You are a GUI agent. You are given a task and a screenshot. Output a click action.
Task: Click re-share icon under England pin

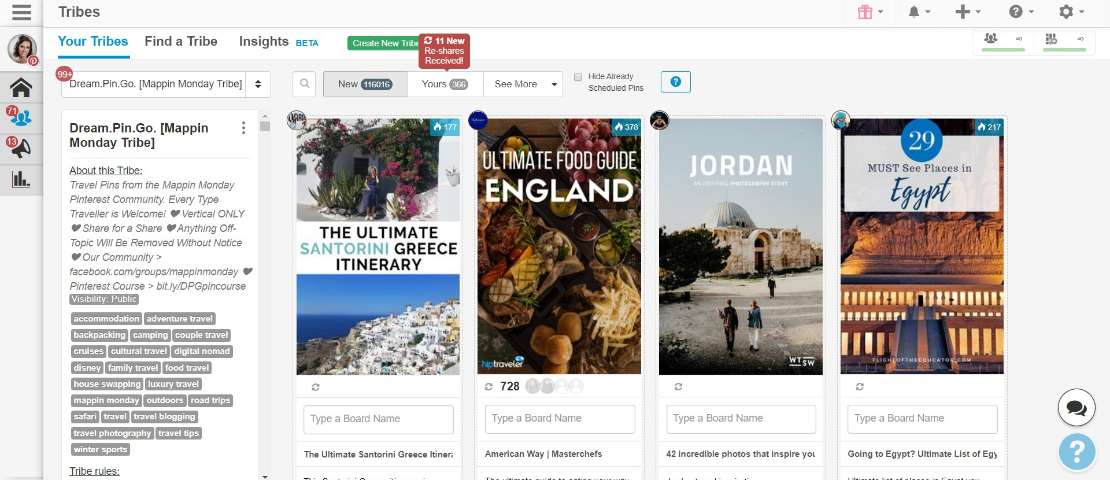pos(489,386)
